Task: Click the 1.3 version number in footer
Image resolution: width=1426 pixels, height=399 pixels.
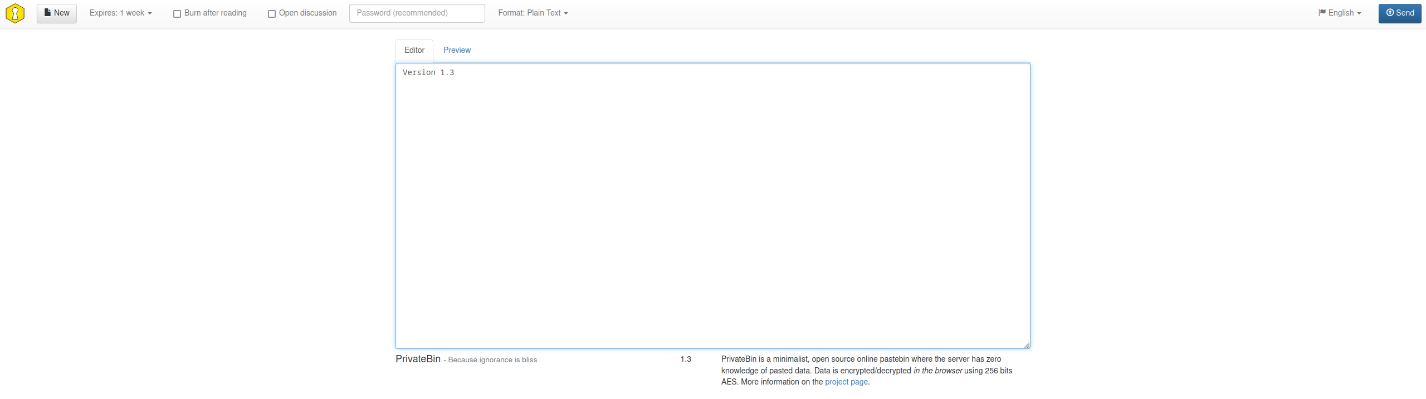Action: click(x=686, y=359)
